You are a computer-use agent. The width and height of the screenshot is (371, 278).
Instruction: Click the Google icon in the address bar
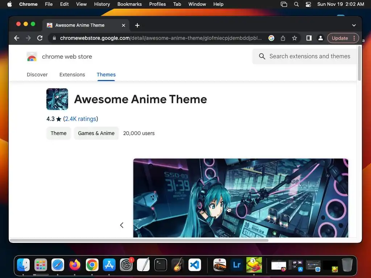(x=271, y=38)
